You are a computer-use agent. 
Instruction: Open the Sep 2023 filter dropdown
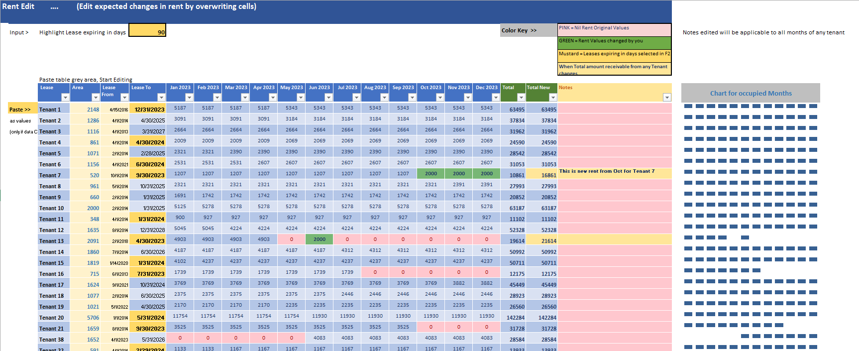(412, 98)
